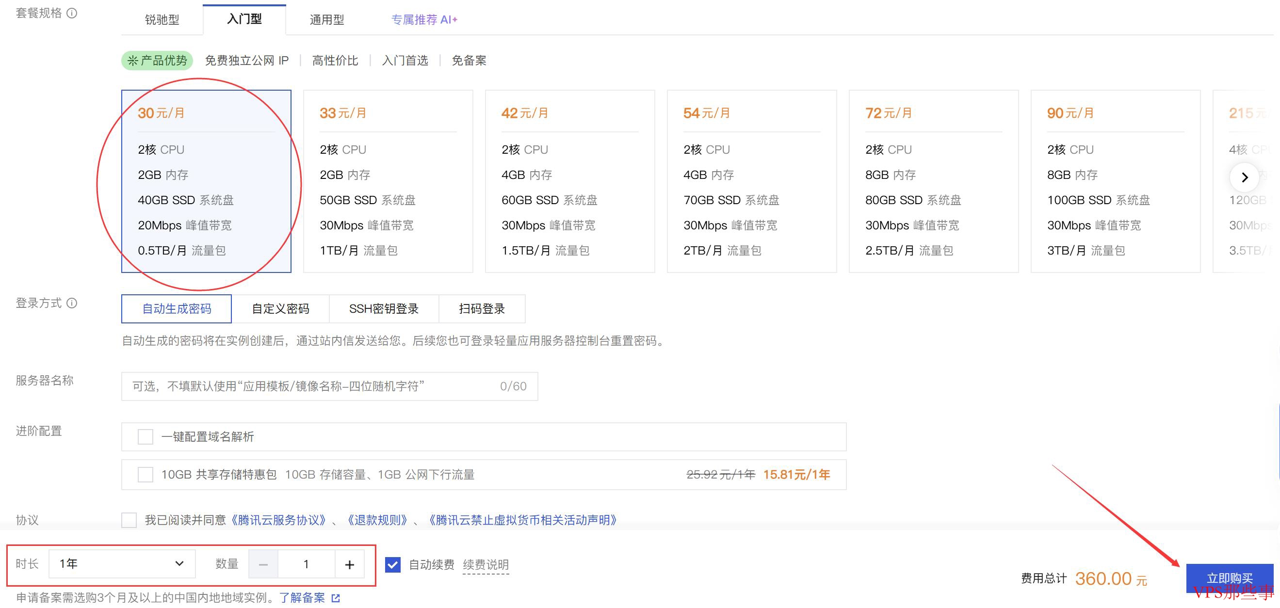Tick the 我已阅读并同意 agreement checkbox

pyautogui.click(x=129, y=520)
